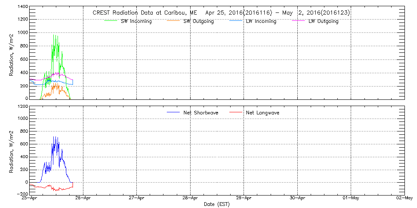Click the 'LW Incoming' legend entry
Image resolution: width=417 pixels, height=208 pixels.
pos(261,21)
